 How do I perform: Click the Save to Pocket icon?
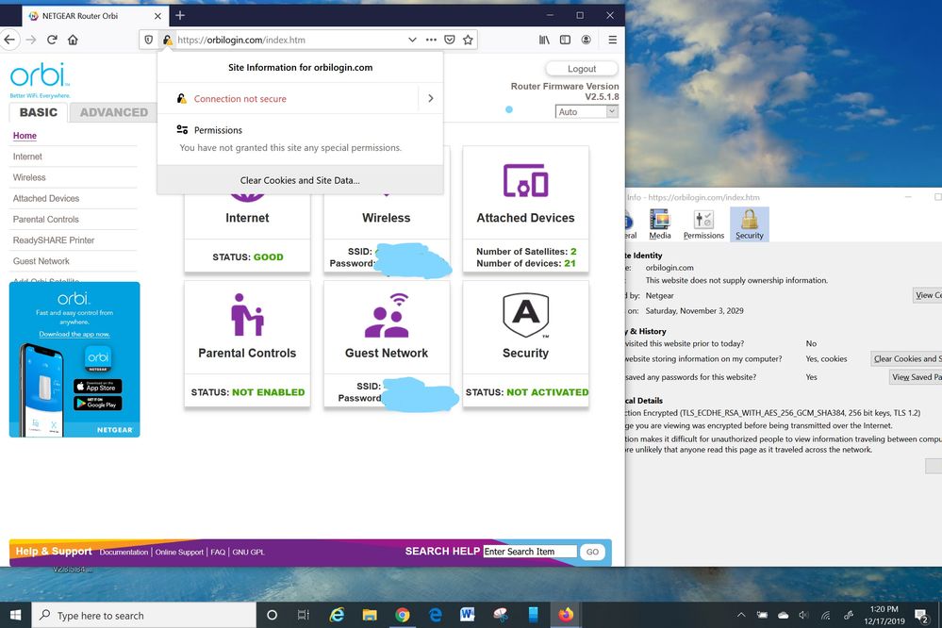point(450,40)
